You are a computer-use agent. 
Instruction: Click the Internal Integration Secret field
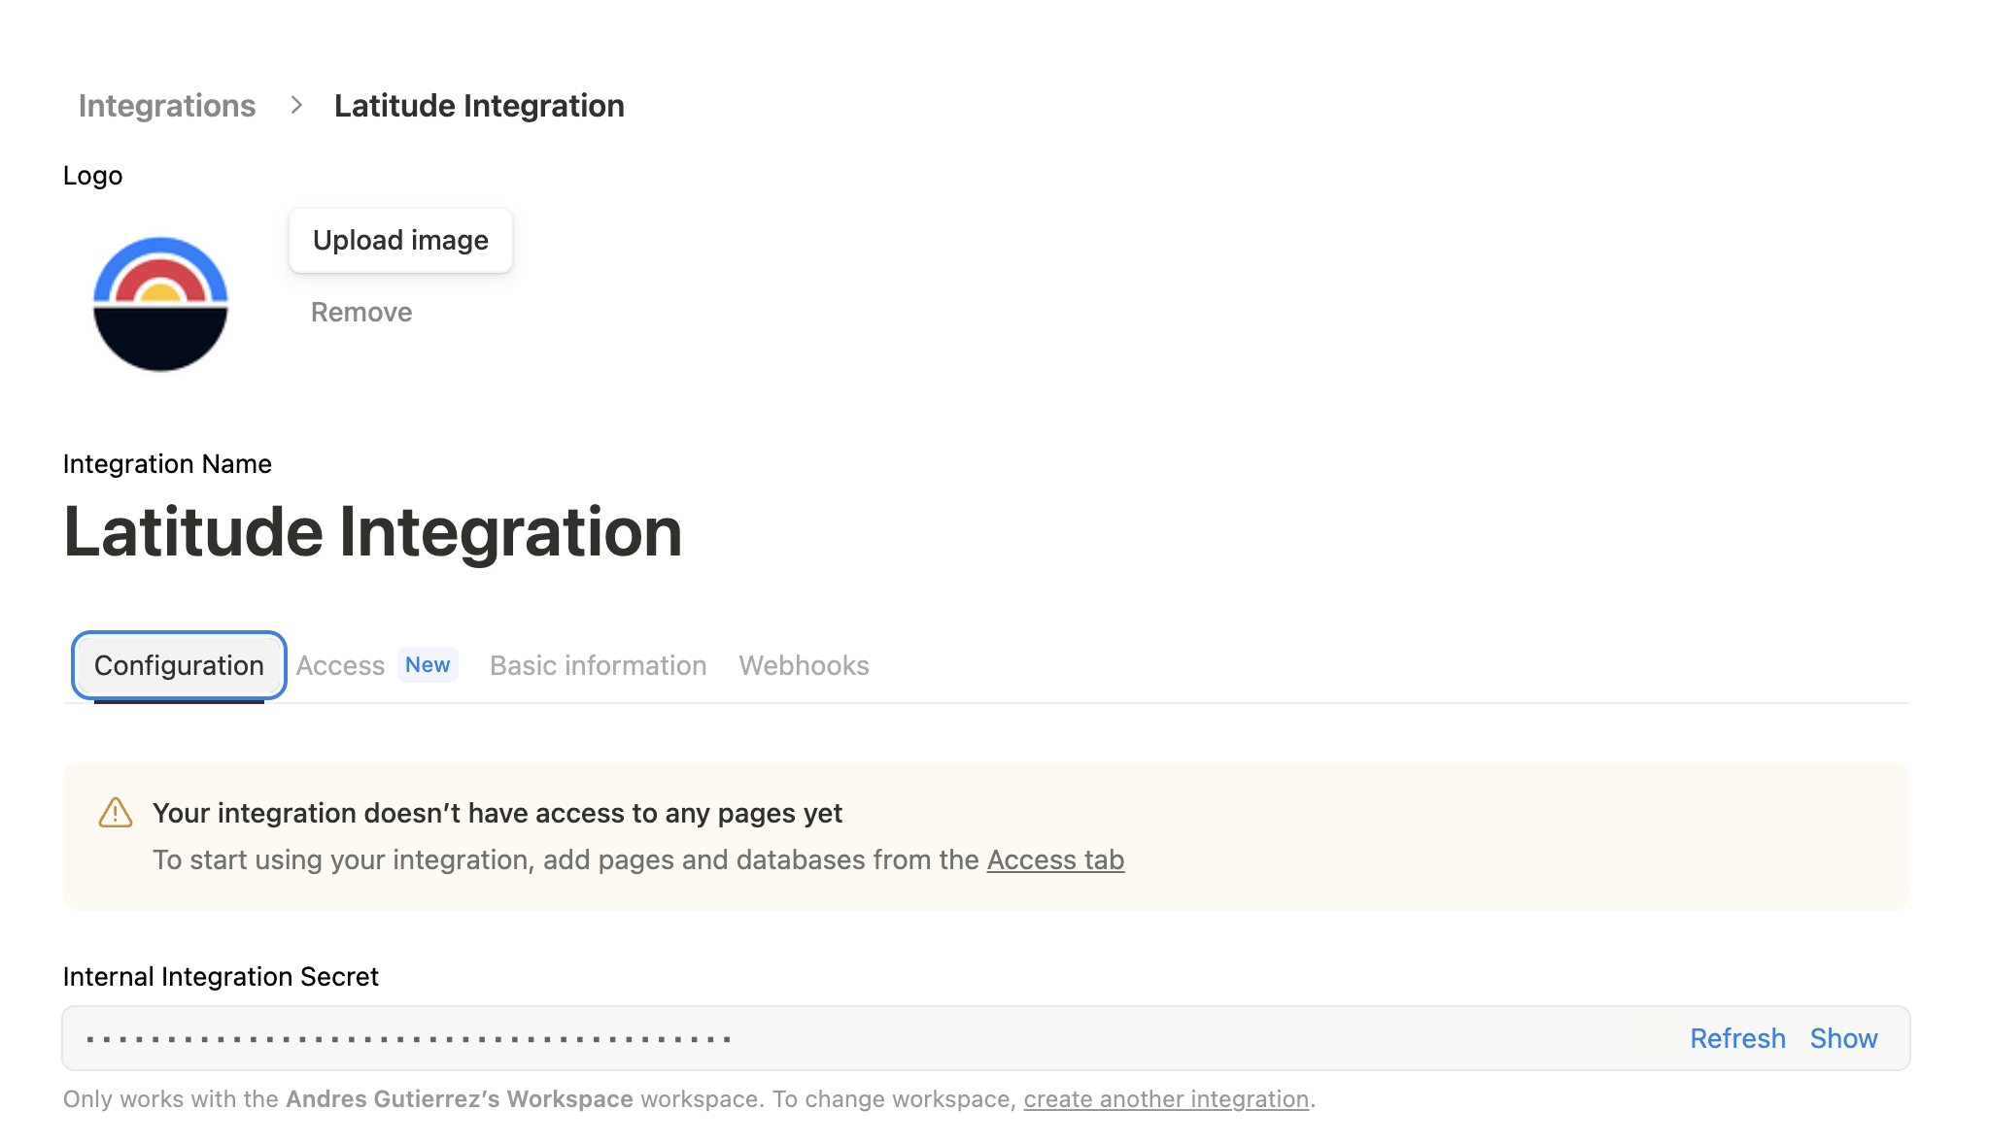(x=680, y=1037)
